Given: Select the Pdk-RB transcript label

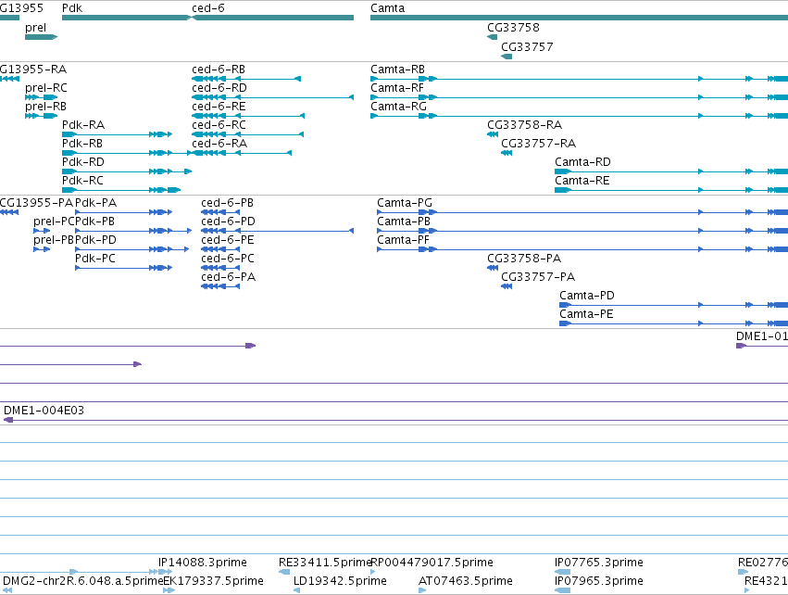Looking at the screenshot, I should 82,144.
